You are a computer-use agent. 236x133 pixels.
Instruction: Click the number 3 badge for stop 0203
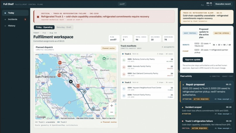[x=124, y=74]
